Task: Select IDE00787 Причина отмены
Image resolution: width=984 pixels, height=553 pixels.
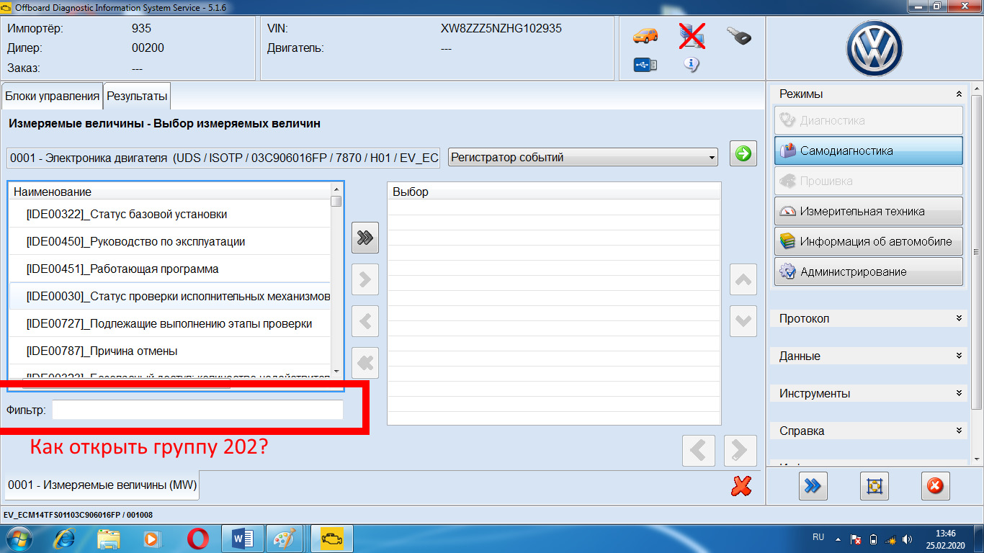Action: point(170,351)
